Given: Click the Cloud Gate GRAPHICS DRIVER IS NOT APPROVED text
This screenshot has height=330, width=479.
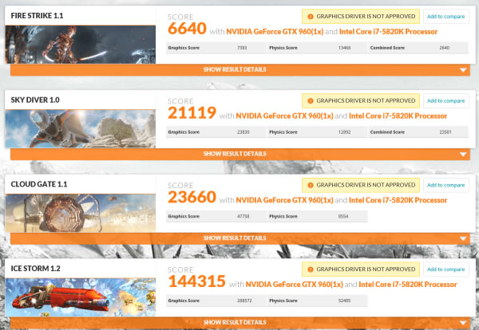Looking at the screenshot, I should coord(366,185).
